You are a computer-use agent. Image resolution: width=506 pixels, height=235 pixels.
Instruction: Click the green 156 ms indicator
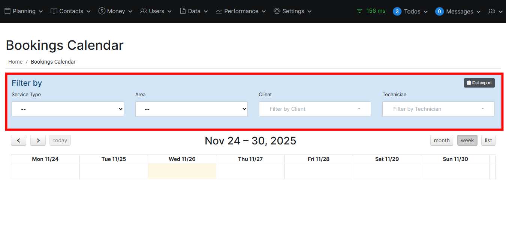370,11
